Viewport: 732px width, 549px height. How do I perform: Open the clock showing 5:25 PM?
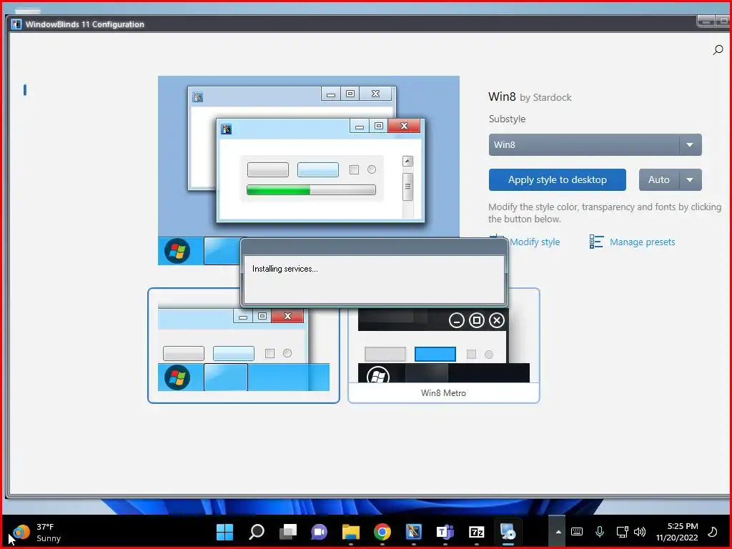coord(677,532)
